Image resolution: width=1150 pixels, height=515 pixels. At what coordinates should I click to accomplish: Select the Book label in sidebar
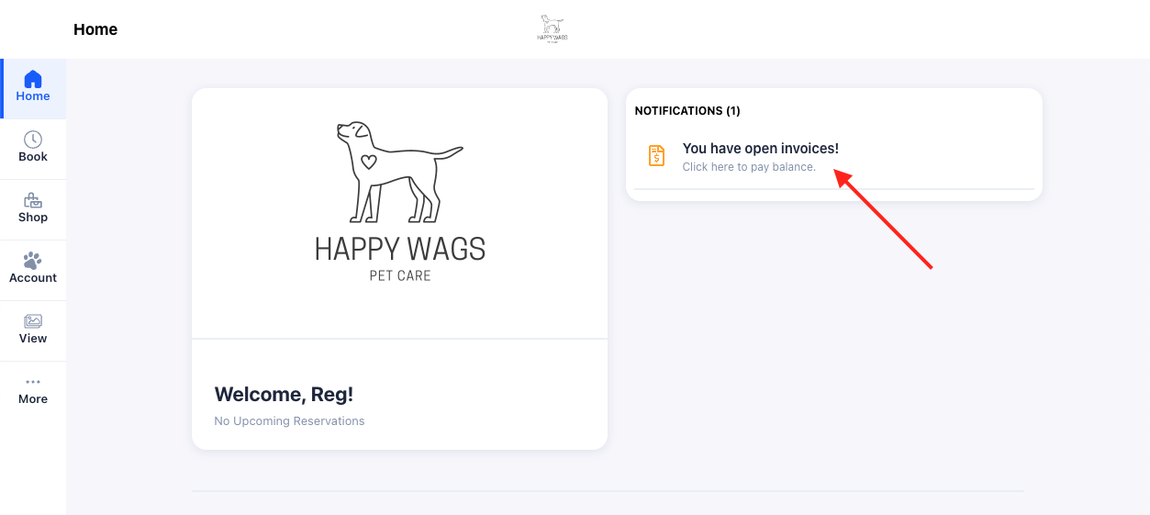coord(33,157)
